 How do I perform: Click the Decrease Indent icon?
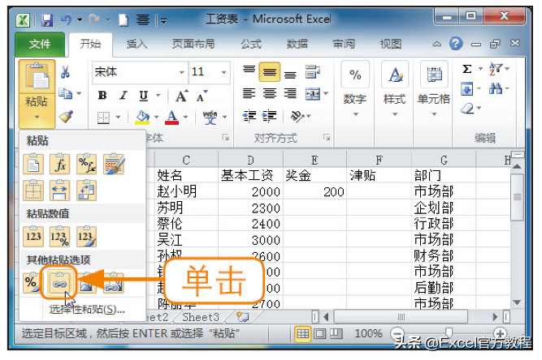click(249, 117)
